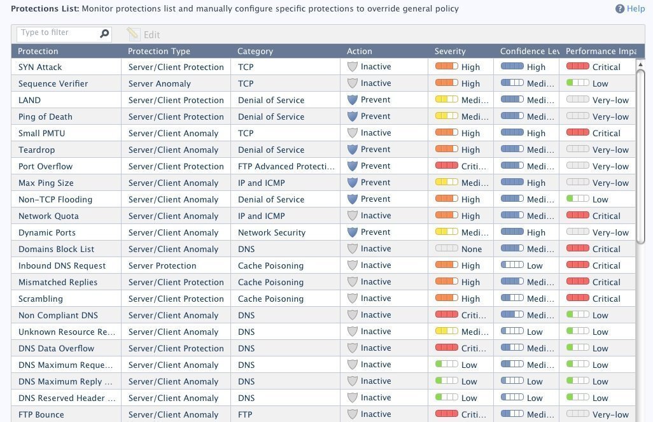Click the Prevent shield for Port Overflow
This screenshot has width=653, height=422.
353,166
